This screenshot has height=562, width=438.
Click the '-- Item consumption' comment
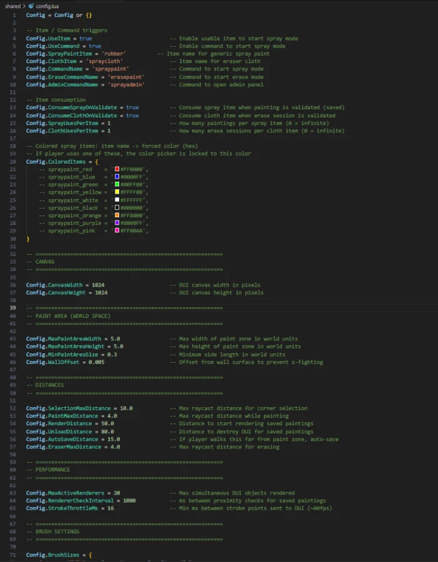56,100
